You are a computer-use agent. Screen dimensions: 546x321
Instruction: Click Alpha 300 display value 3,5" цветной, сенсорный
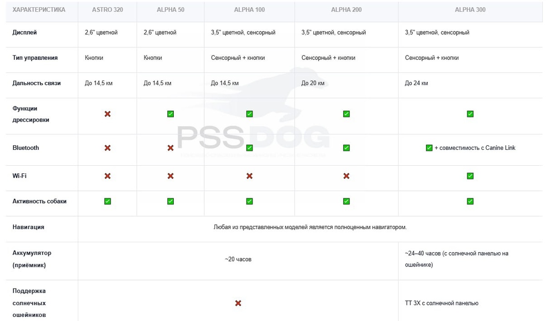[x=437, y=33]
